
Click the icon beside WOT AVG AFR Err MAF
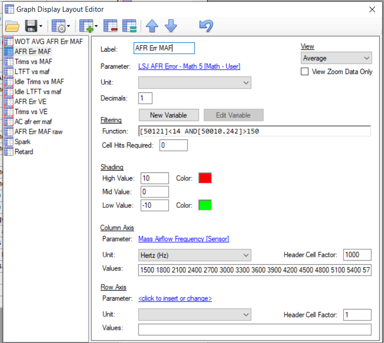pyautogui.click(x=9, y=41)
